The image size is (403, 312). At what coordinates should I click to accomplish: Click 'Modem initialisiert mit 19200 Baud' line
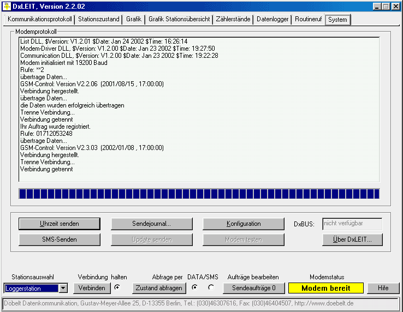point(64,63)
